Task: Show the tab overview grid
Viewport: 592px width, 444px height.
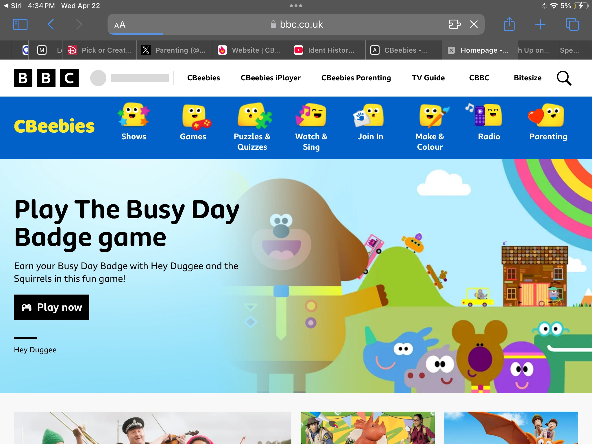Action: pyautogui.click(x=572, y=24)
